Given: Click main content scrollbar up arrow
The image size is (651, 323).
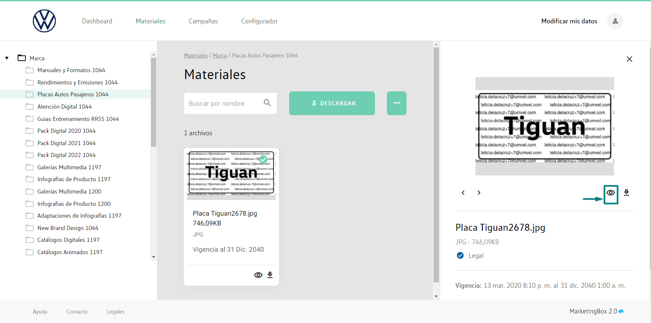Looking at the screenshot, I should click(x=436, y=44).
